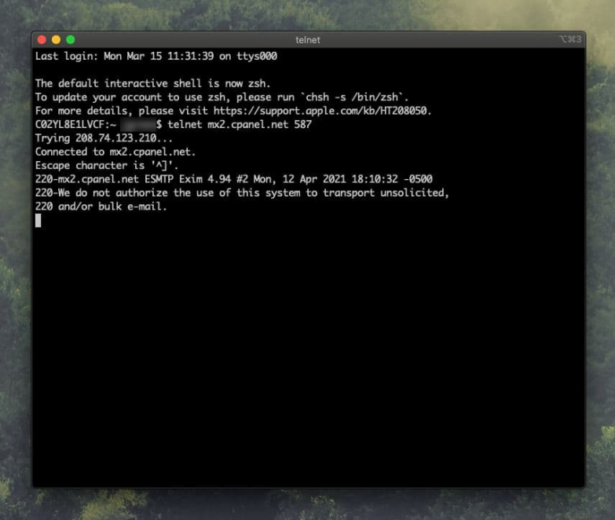The height and width of the screenshot is (520, 615).
Task: Click the terminal block cursor
Action: [38, 221]
